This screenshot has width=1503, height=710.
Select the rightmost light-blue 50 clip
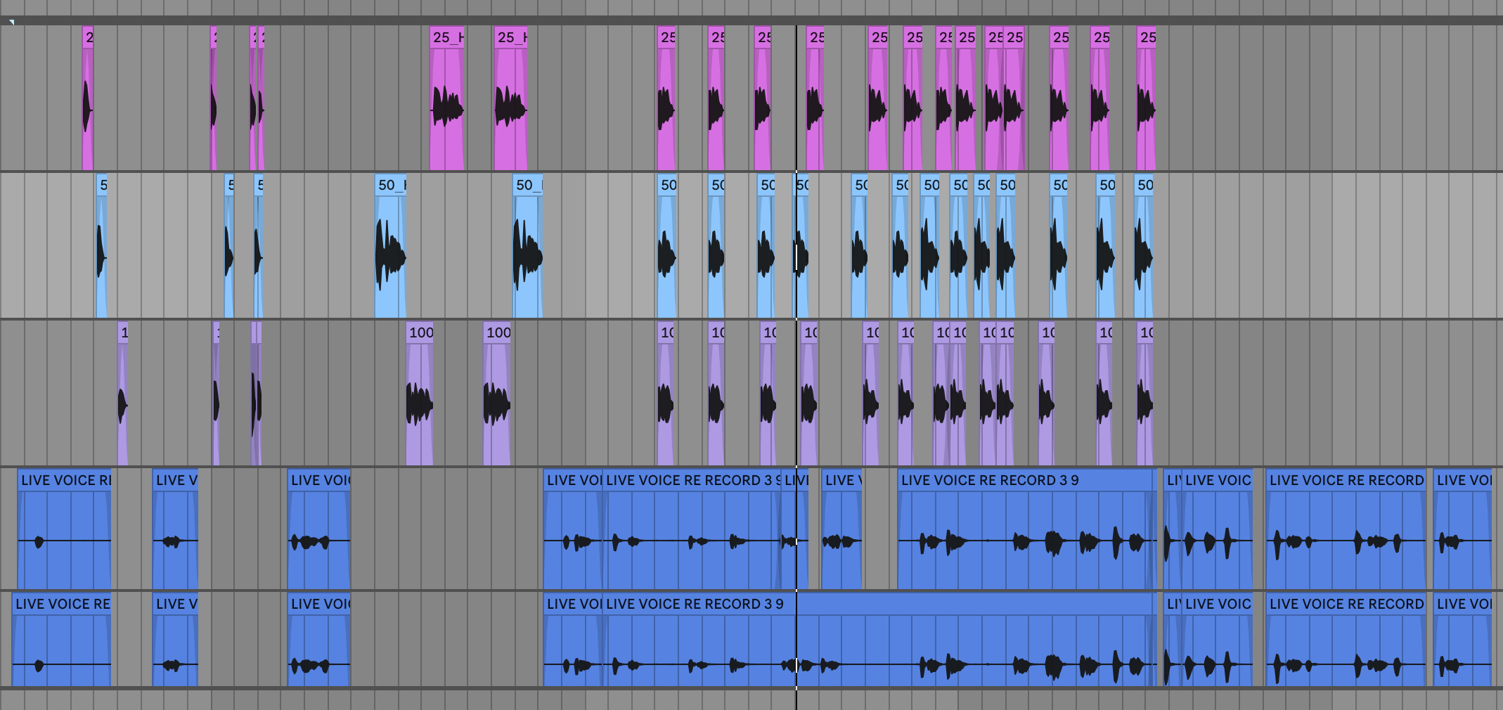(x=1144, y=246)
